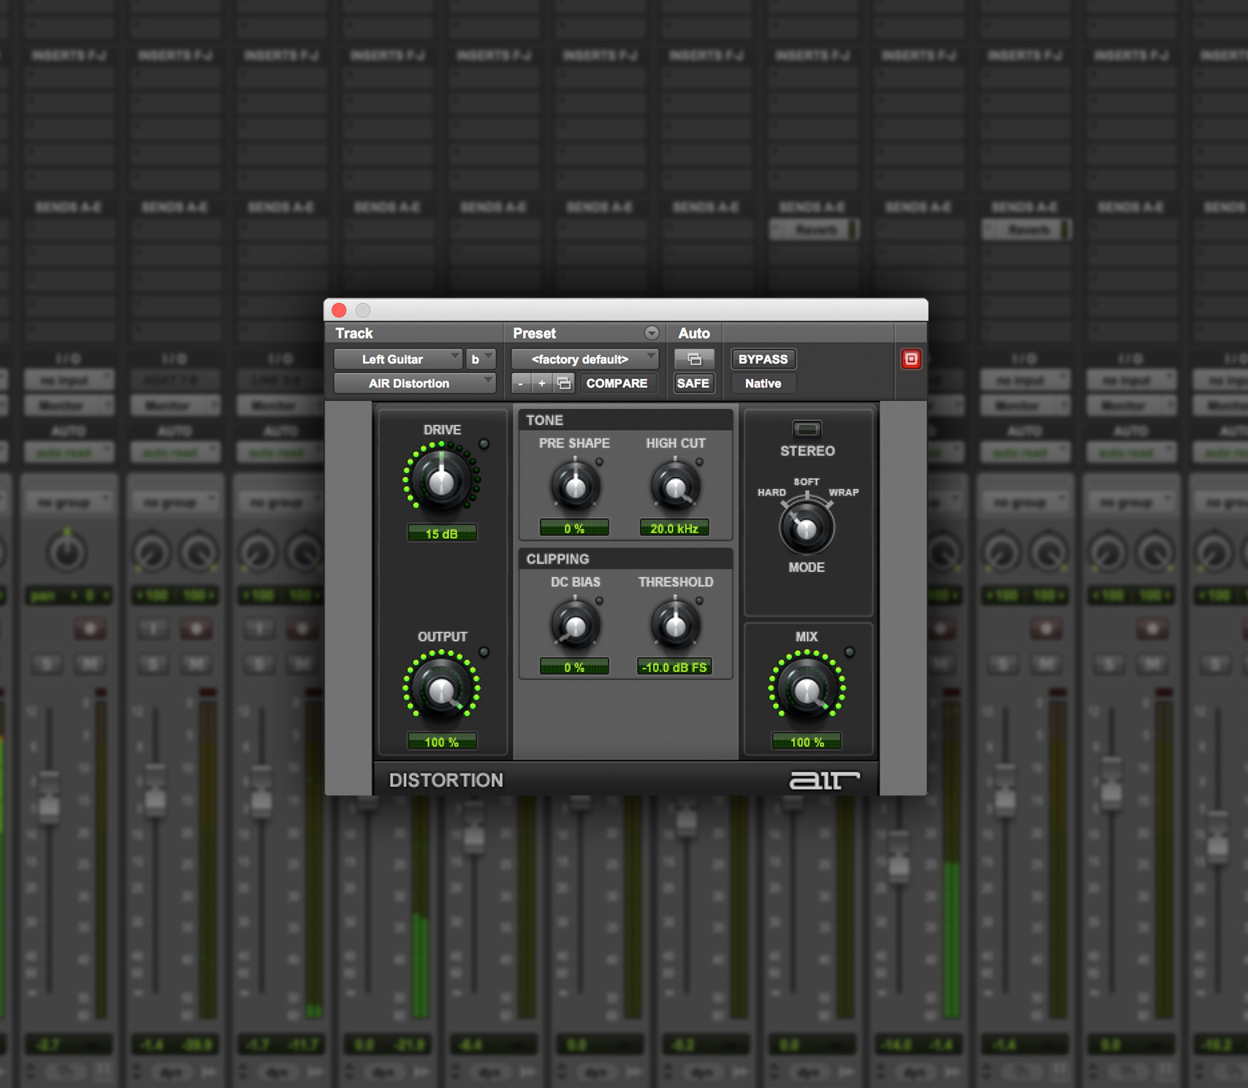Click the Native processing label
Image resolution: width=1248 pixels, height=1088 pixels.
(x=763, y=383)
